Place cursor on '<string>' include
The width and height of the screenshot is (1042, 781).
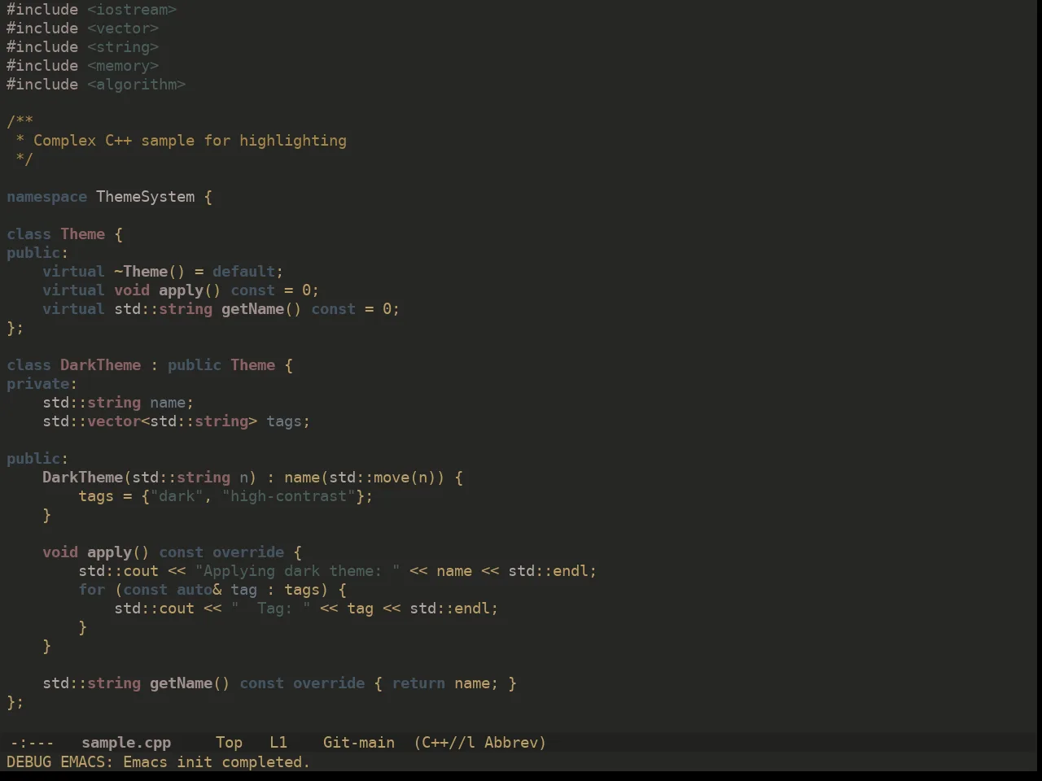(x=123, y=47)
